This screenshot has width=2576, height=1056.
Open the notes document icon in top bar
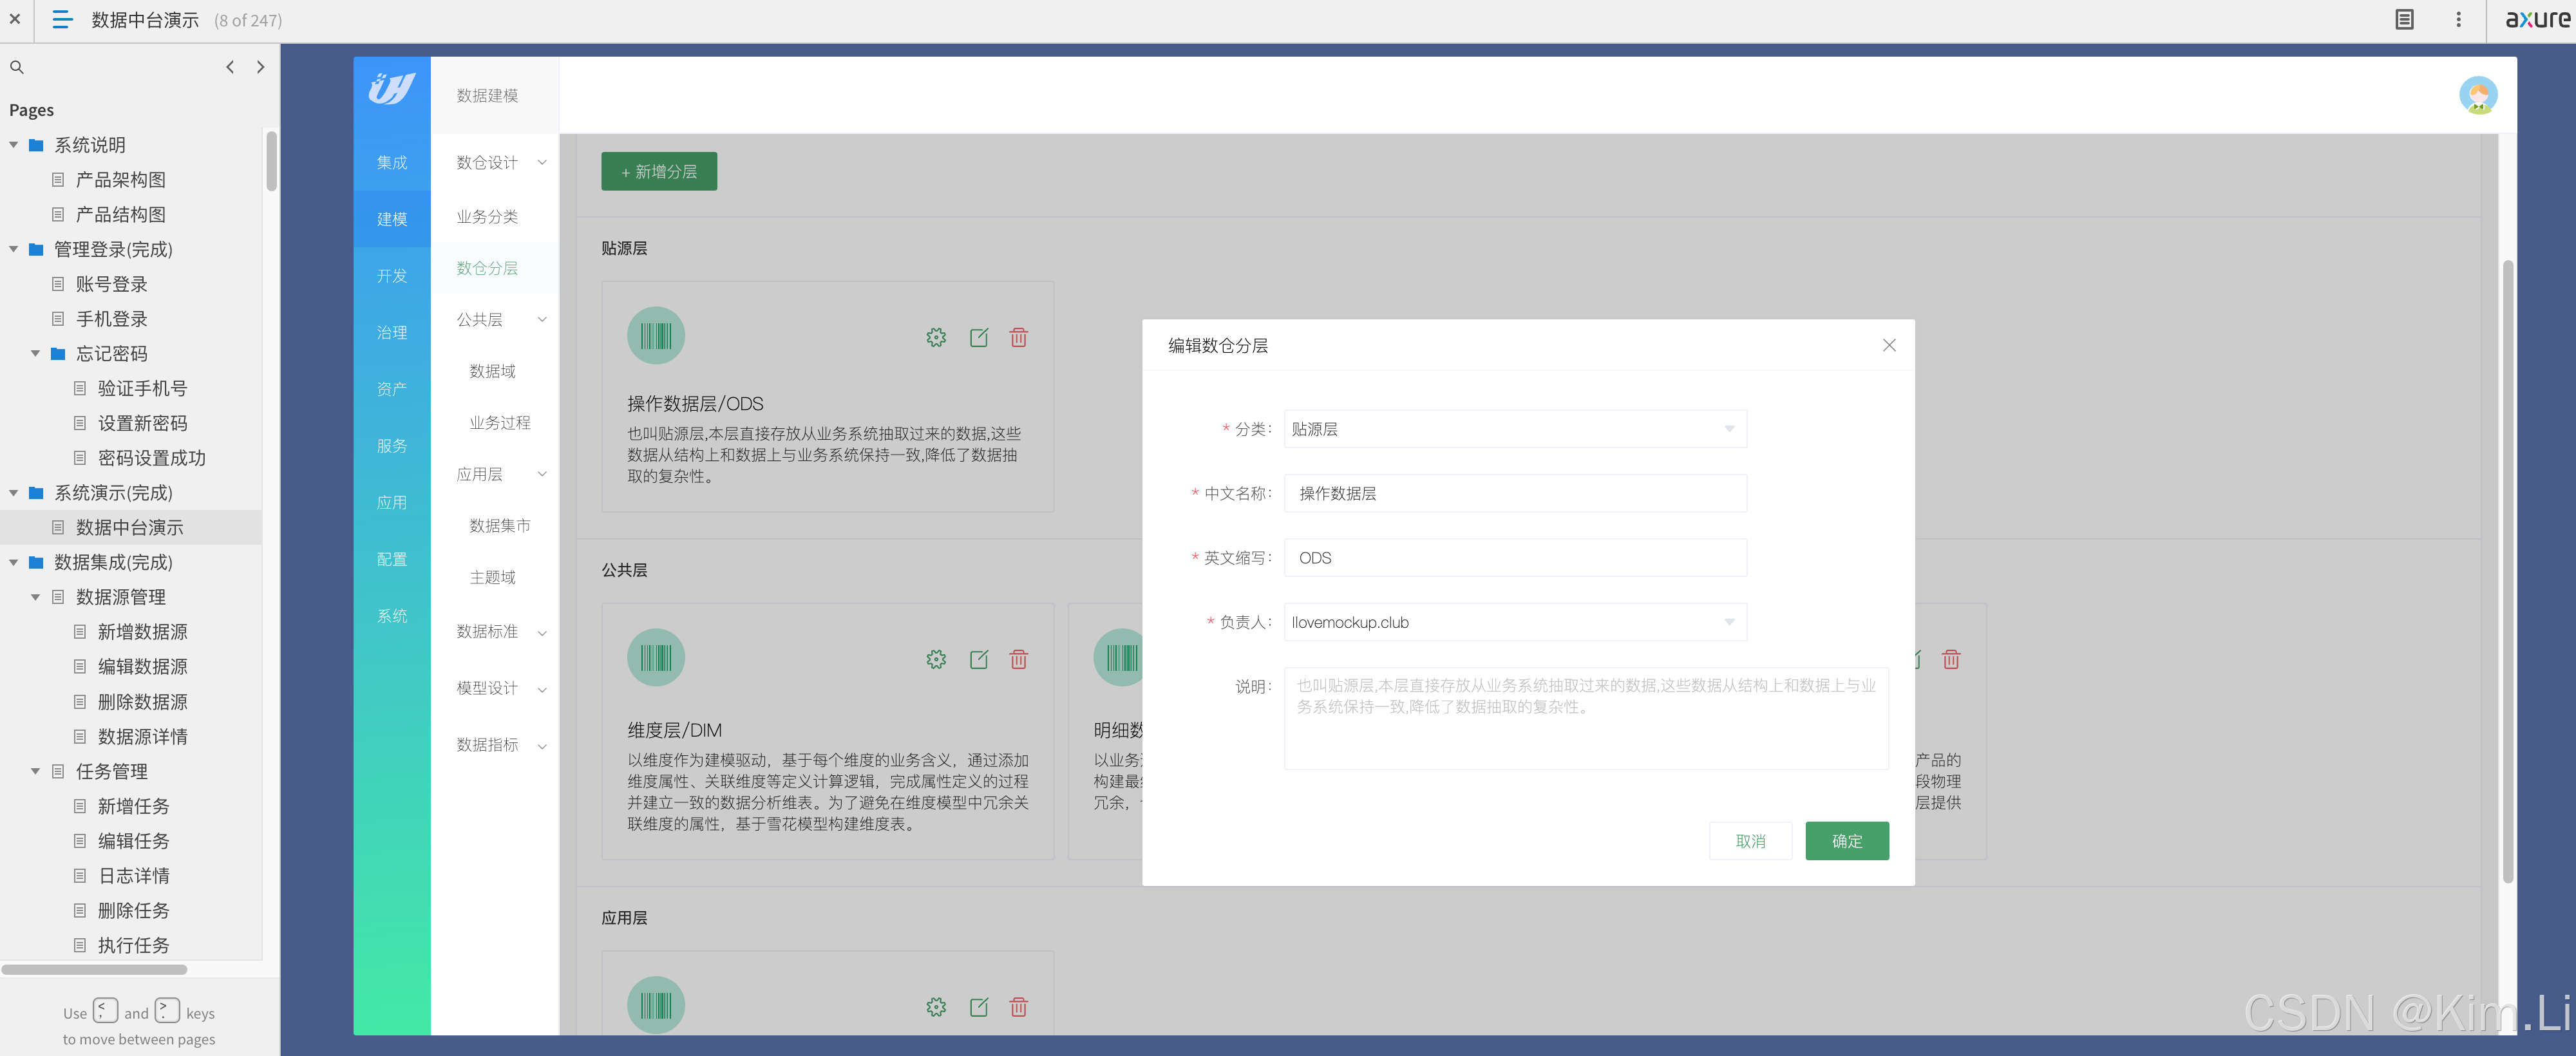click(2404, 19)
